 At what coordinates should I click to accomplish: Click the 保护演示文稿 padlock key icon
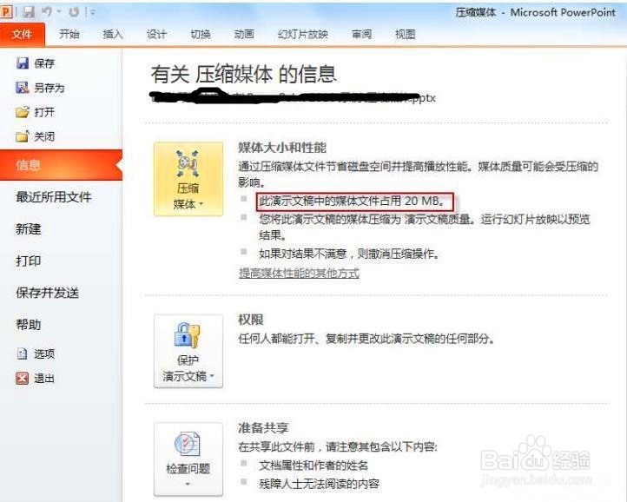(x=187, y=335)
